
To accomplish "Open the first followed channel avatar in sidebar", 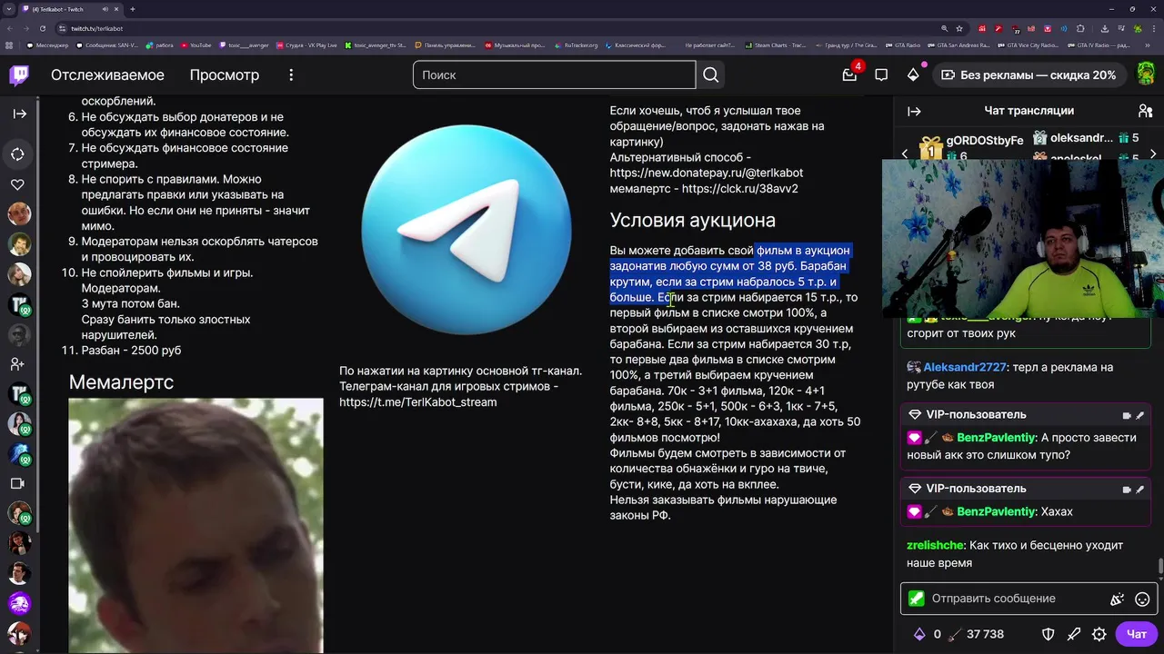I will [x=19, y=214].
